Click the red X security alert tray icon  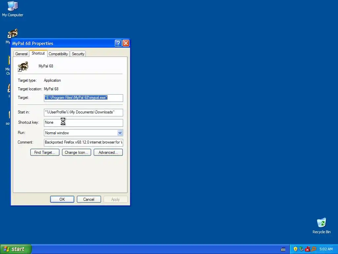click(308, 249)
